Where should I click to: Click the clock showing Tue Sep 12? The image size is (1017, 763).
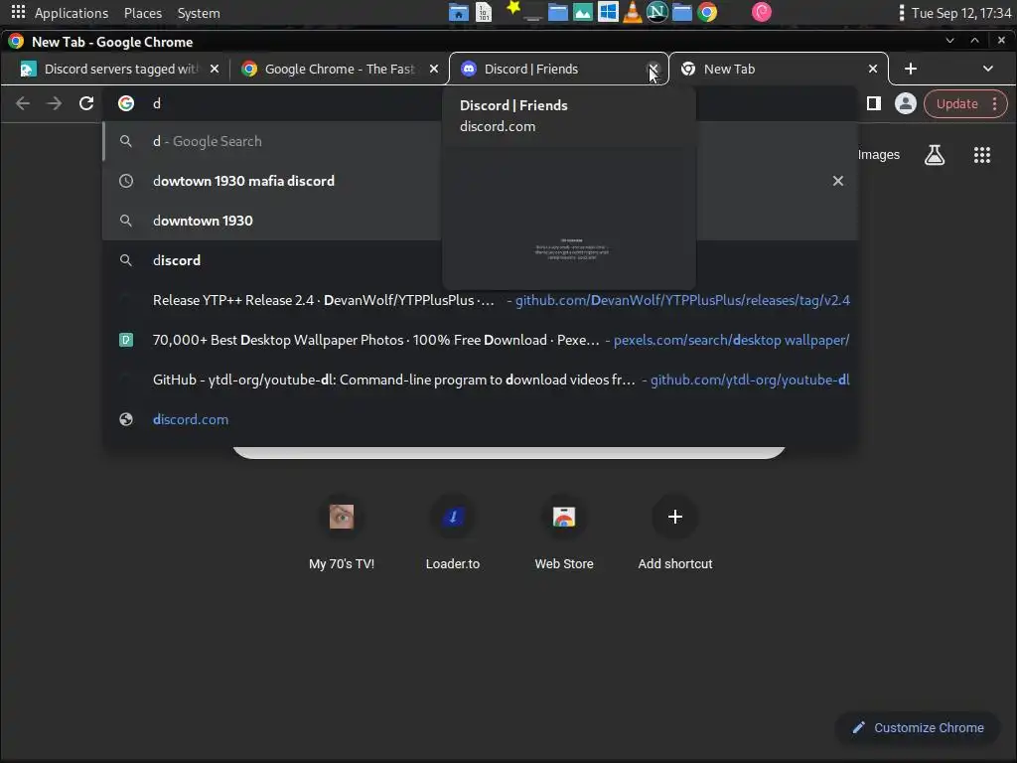tap(961, 13)
